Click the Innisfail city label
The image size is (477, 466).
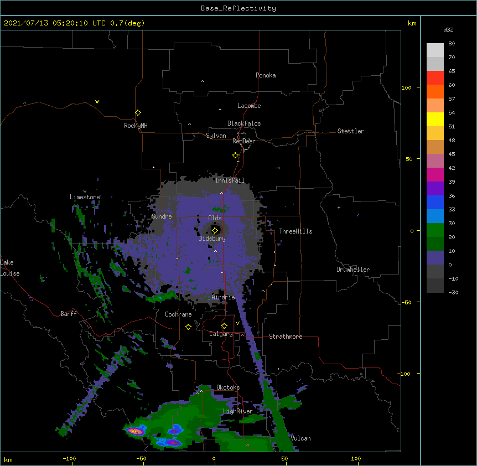[230, 180]
